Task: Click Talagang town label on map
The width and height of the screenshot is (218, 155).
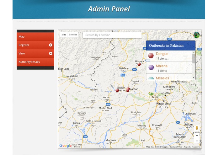Action: coord(141,126)
